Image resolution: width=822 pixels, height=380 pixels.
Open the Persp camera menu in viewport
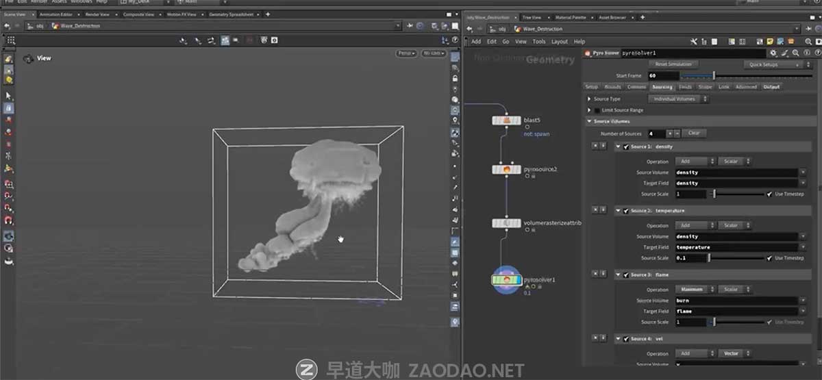406,53
